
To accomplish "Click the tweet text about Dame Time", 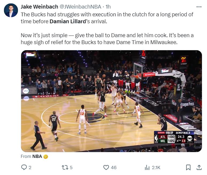I will pos(107,39).
